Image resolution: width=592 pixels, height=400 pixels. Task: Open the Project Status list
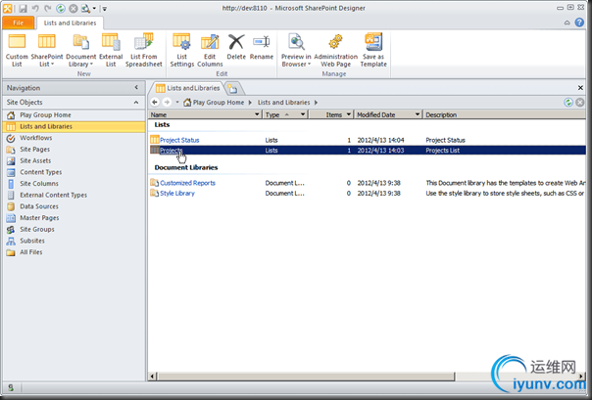pyautogui.click(x=179, y=140)
